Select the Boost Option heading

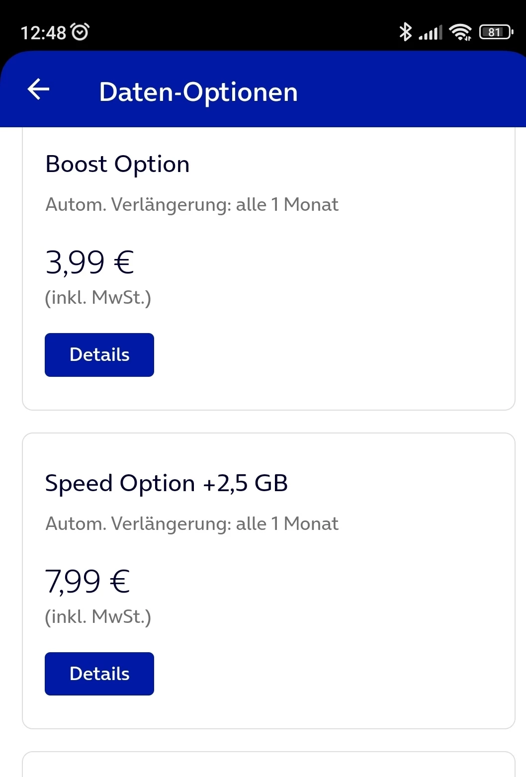117,164
